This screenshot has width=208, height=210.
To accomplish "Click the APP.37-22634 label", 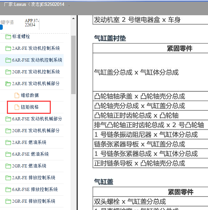I will tap(32, 23).
